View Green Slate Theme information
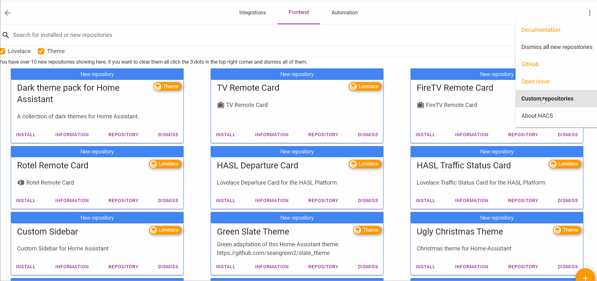 click(x=272, y=267)
